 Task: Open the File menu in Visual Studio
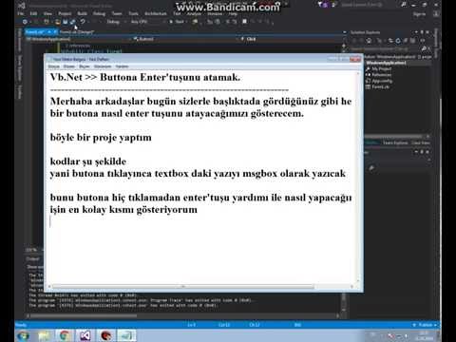(x=21, y=13)
